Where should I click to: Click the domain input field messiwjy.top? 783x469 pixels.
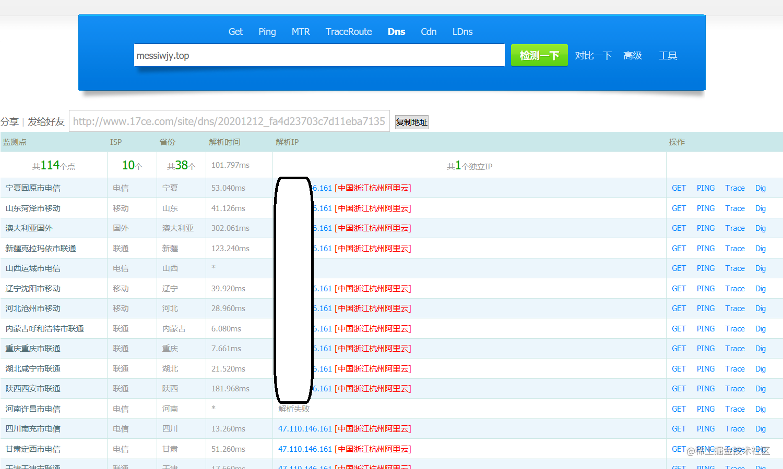click(319, 55)
